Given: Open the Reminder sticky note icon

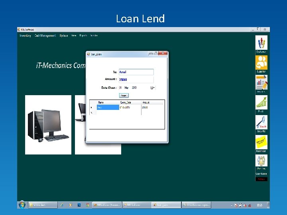Looking at the screenshot, I should pos(261,142).
